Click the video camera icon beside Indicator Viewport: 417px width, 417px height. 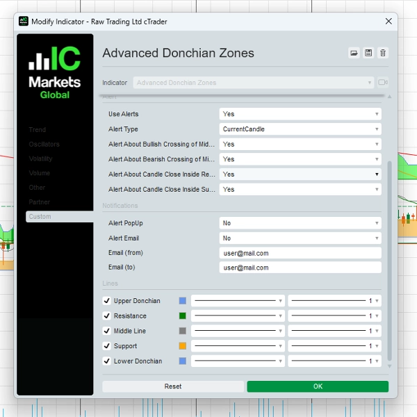[382, 83]
